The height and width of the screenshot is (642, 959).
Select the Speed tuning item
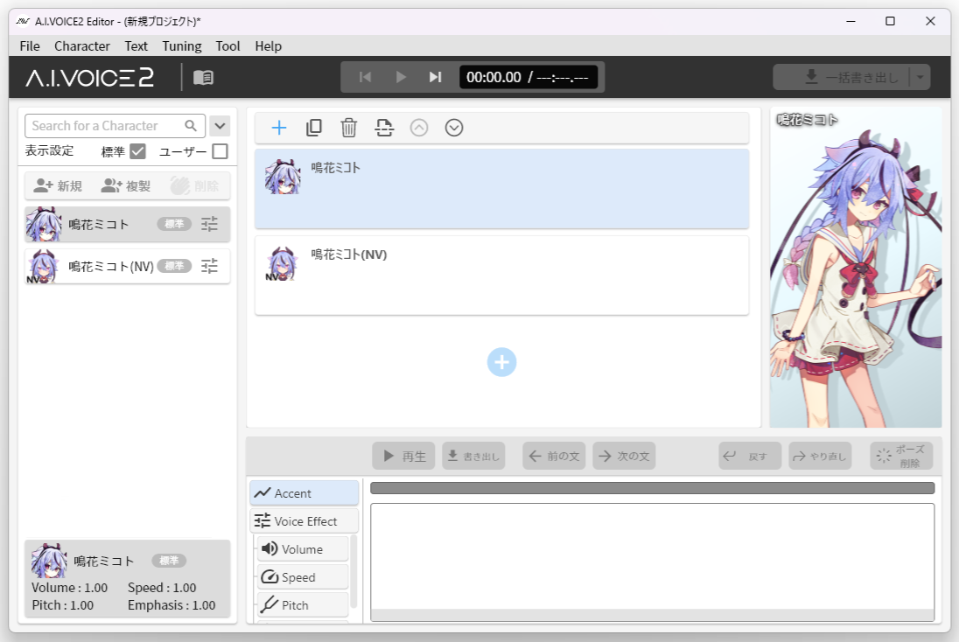pos(303,577)
